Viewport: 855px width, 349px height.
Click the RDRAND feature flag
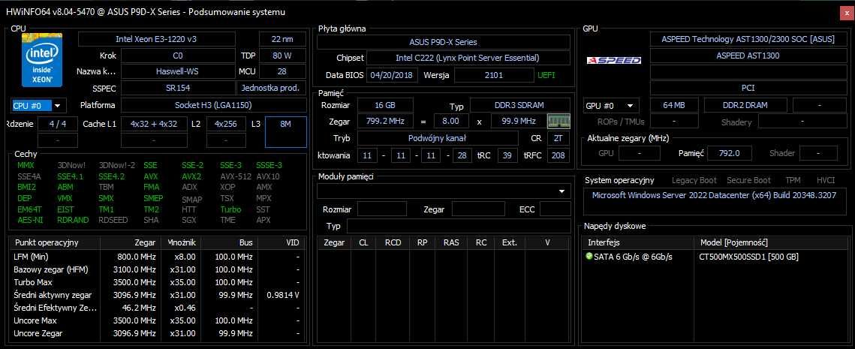[73, 221]
